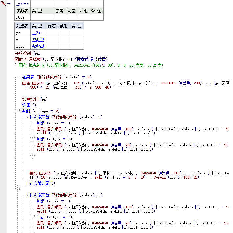Click the 变量名 header cell
The image size is (233, 233).
[x=22, y=26]
